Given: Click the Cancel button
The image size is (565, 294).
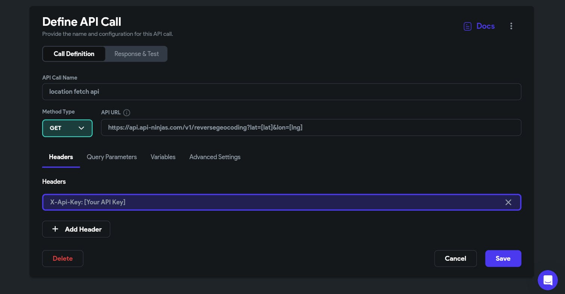Looking at the screenshot, I should [456, 259].
